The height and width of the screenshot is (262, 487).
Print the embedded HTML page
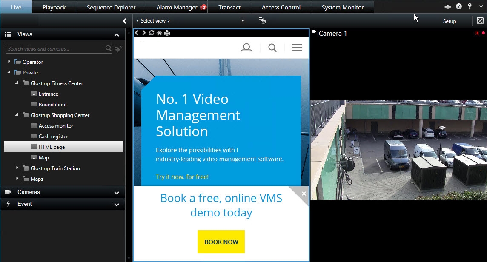(x=167, y=33)
